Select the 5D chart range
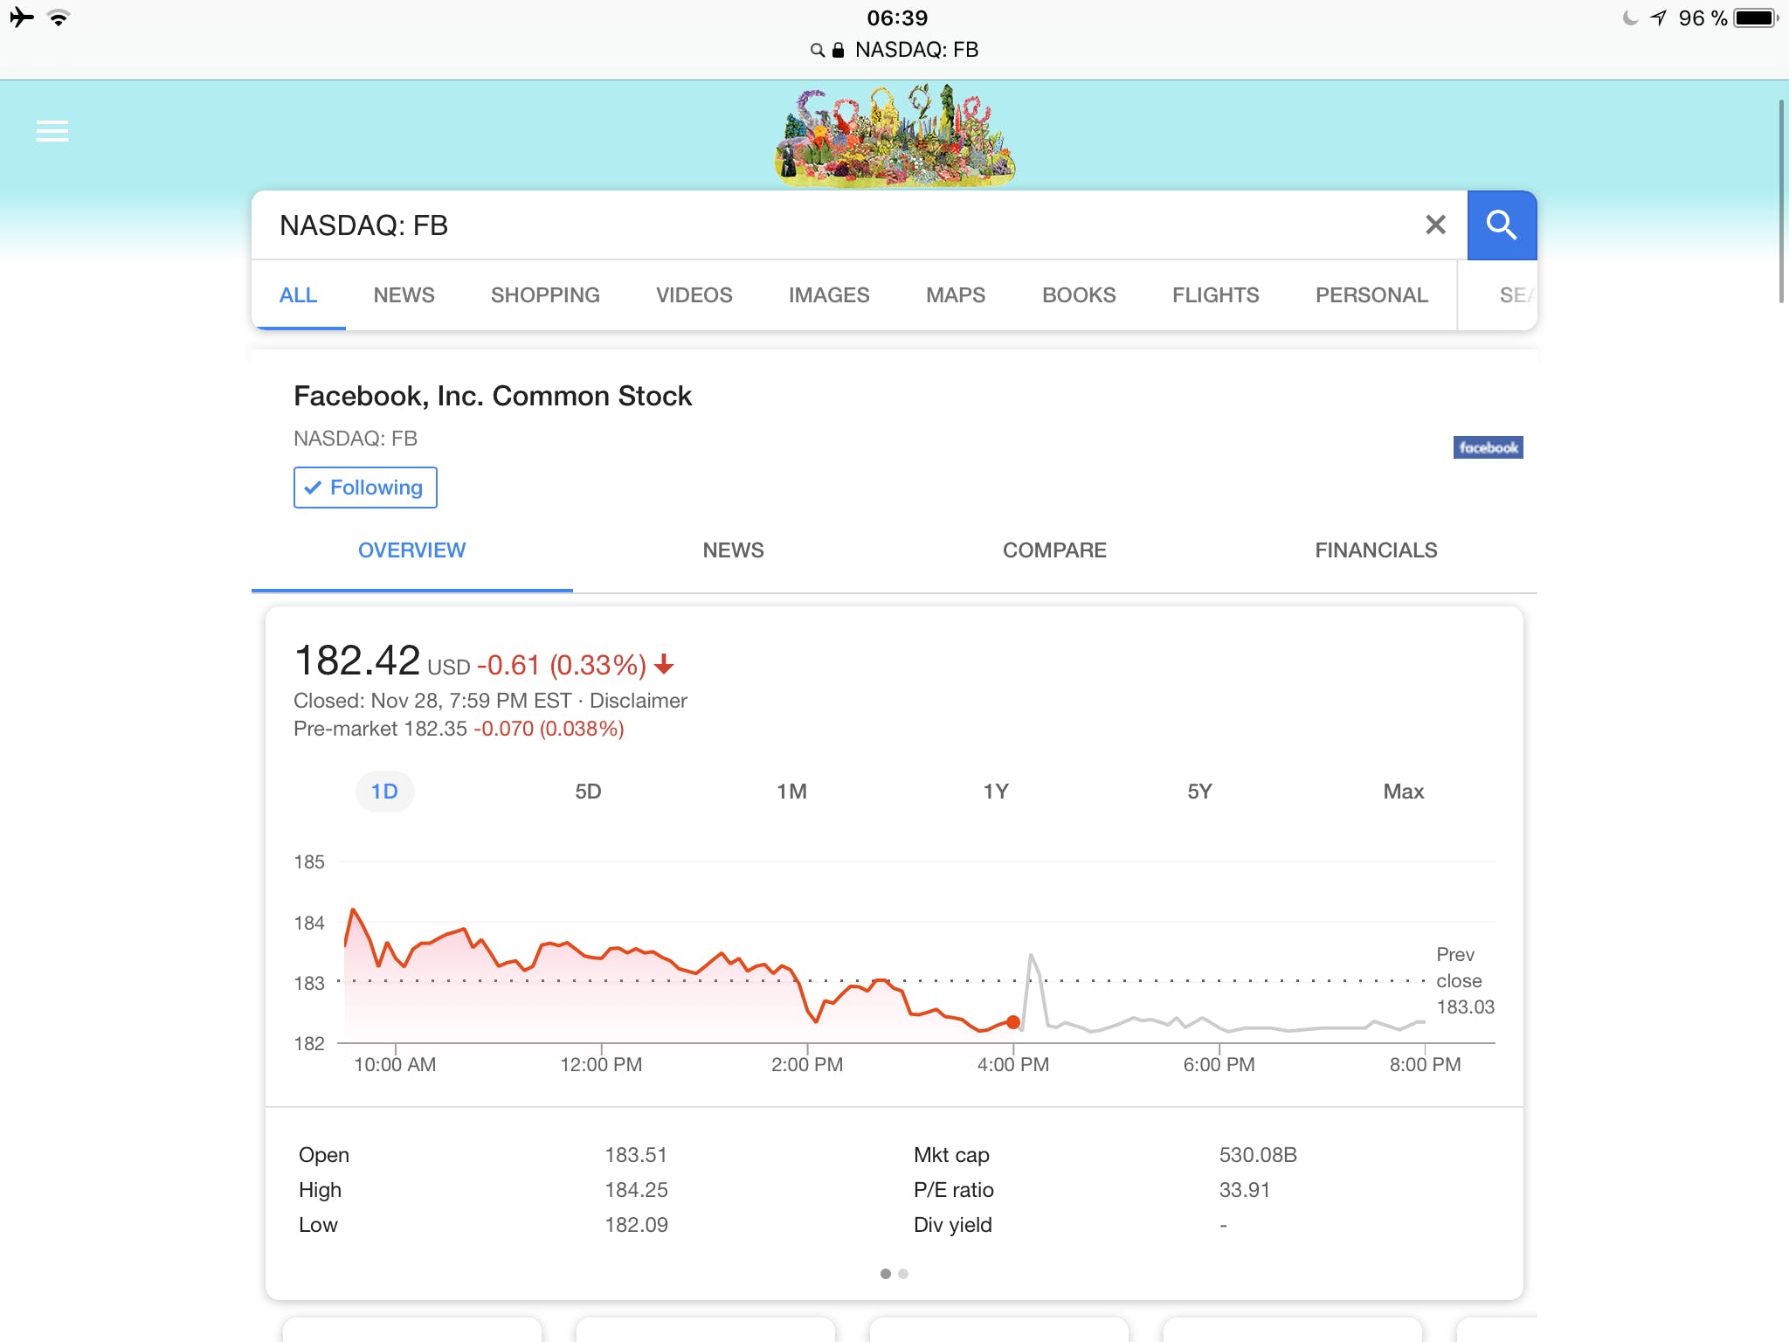Viewport: 1789px width, 1342px height. pos(588,792)
